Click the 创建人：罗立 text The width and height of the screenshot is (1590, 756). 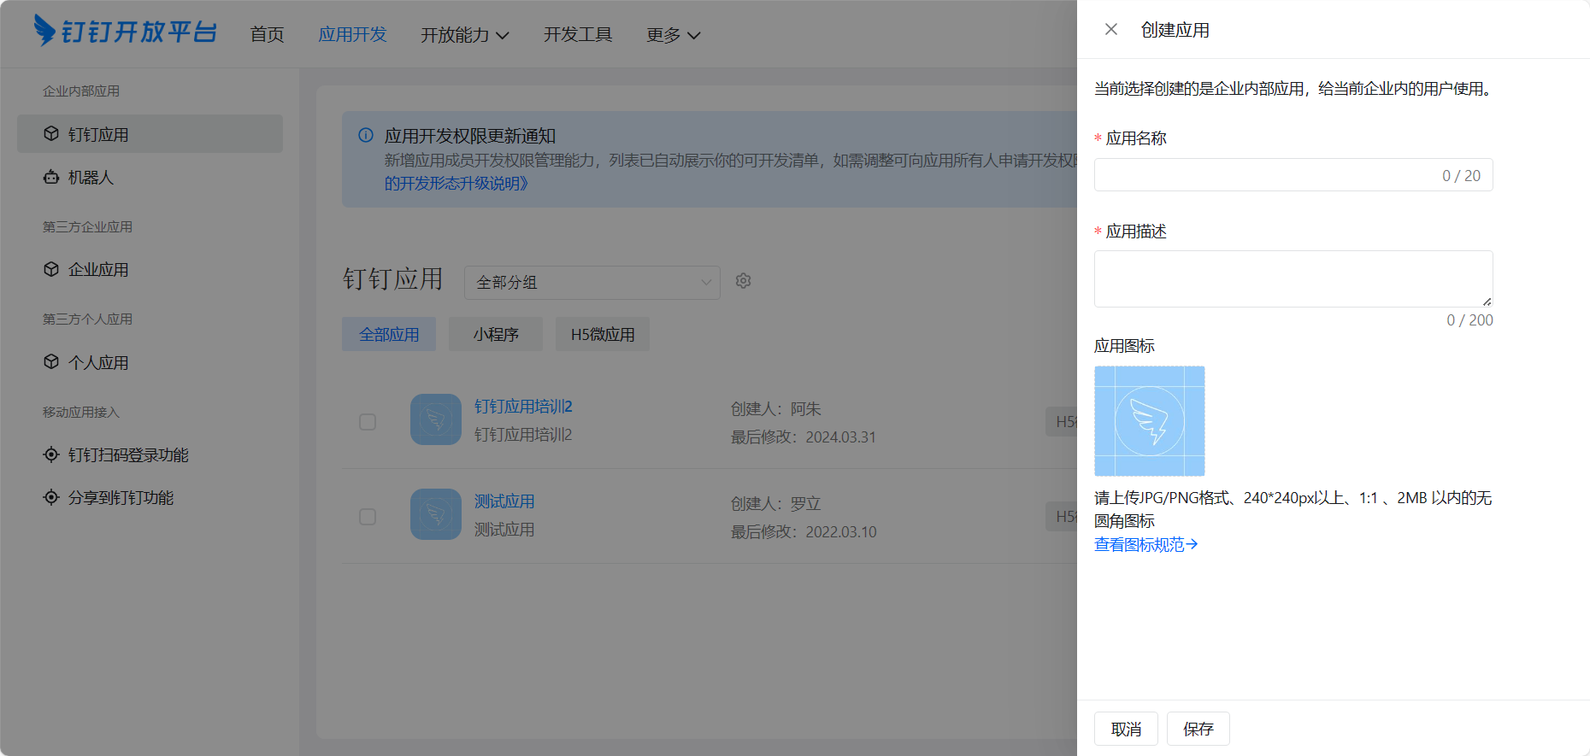coord(776,504)
